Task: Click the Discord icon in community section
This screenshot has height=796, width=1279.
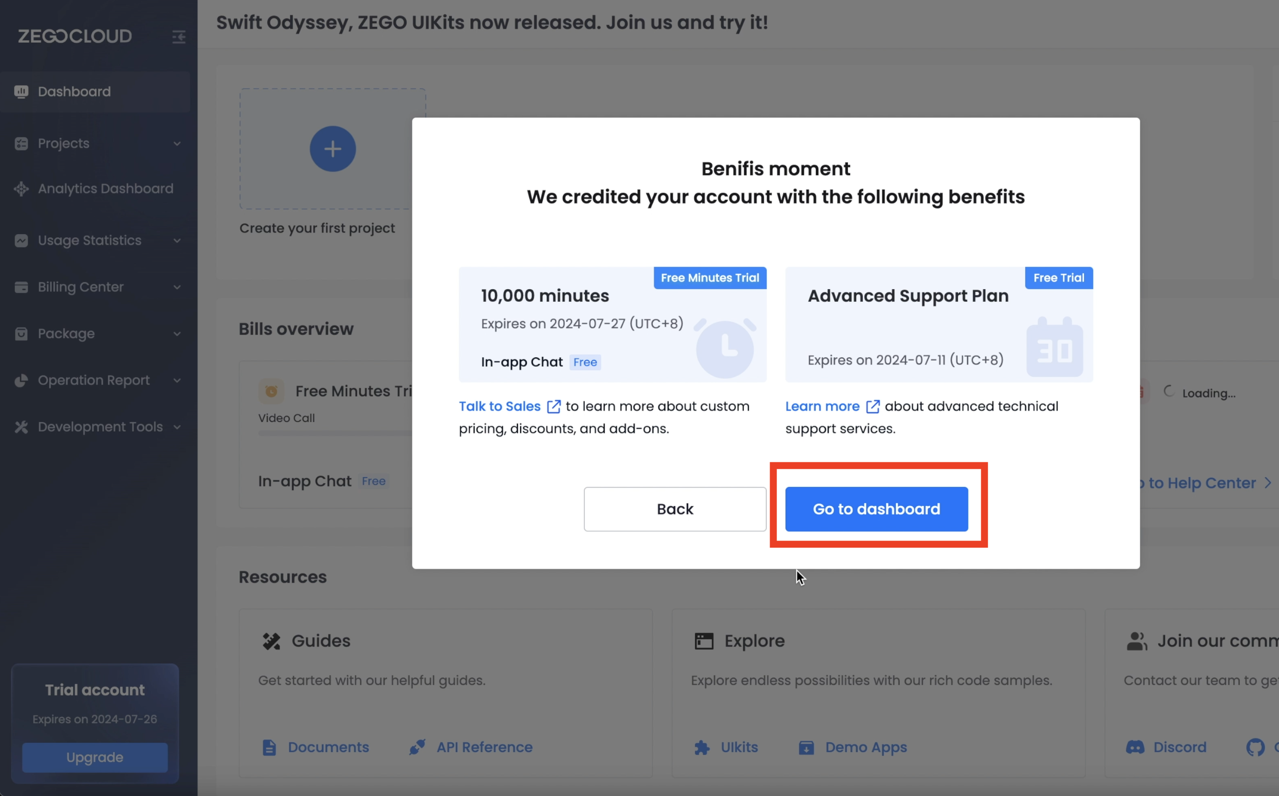Action: point(1135,747)
